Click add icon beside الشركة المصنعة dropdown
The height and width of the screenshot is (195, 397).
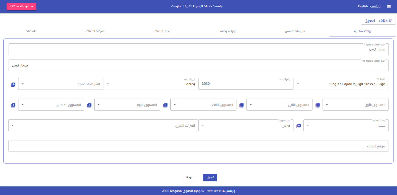[x=13, y=85]
